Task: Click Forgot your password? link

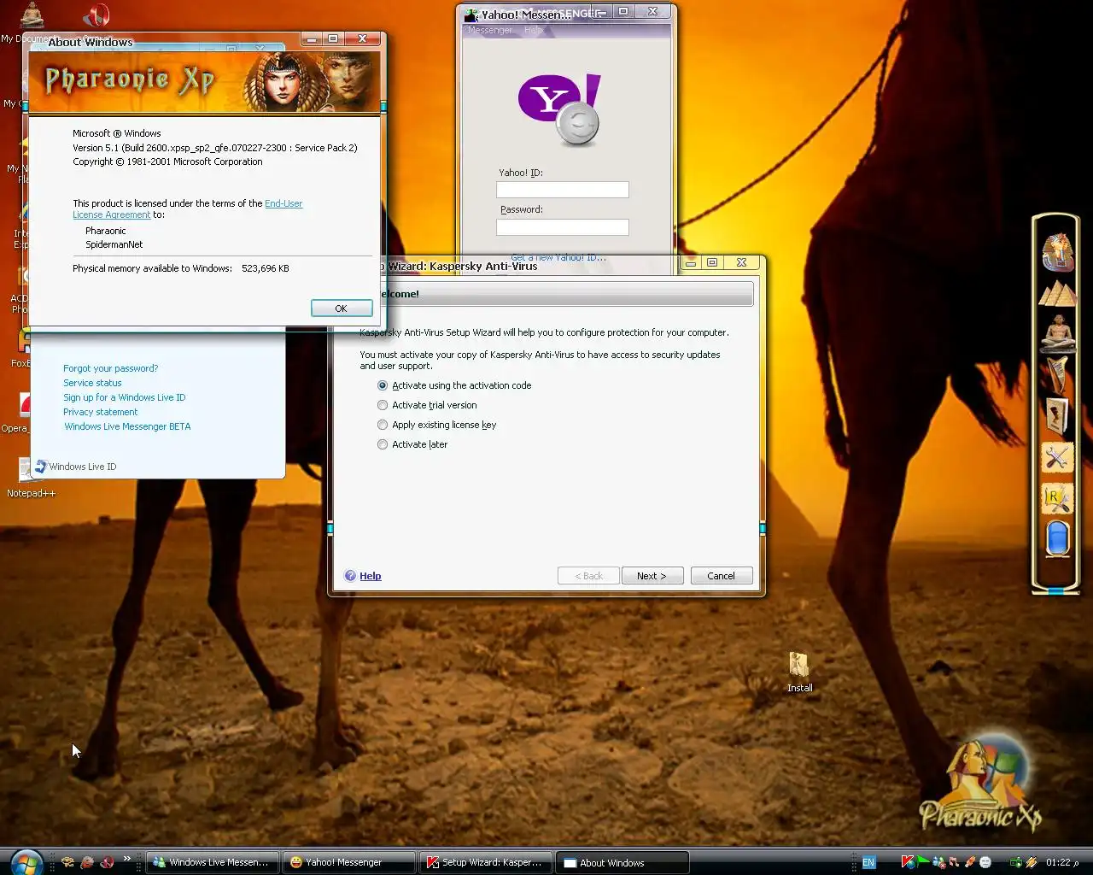Action: pyautogui.click(x=110, y=368)
